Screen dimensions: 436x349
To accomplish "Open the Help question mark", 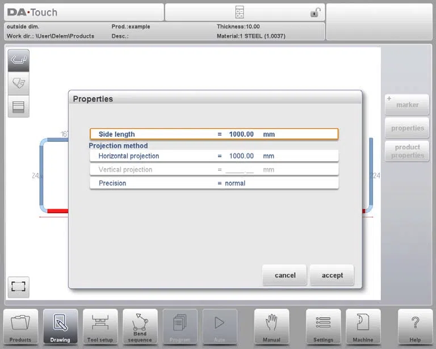I will (415, 327).
